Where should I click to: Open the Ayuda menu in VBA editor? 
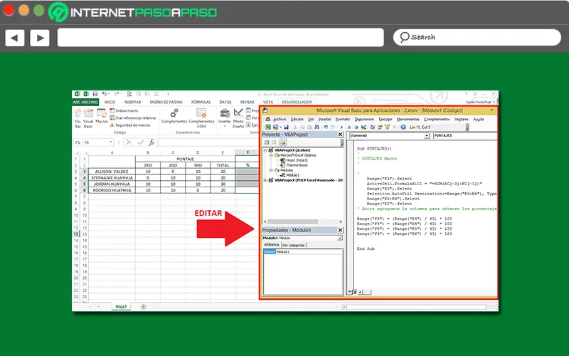pyautogui.click(x=478, y=119)
